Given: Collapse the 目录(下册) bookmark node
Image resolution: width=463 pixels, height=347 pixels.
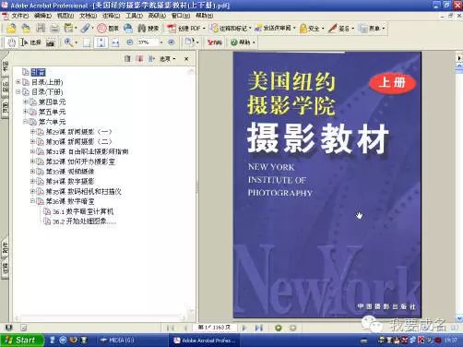Looking at the screenshot, I should click(x=18, y=91).
